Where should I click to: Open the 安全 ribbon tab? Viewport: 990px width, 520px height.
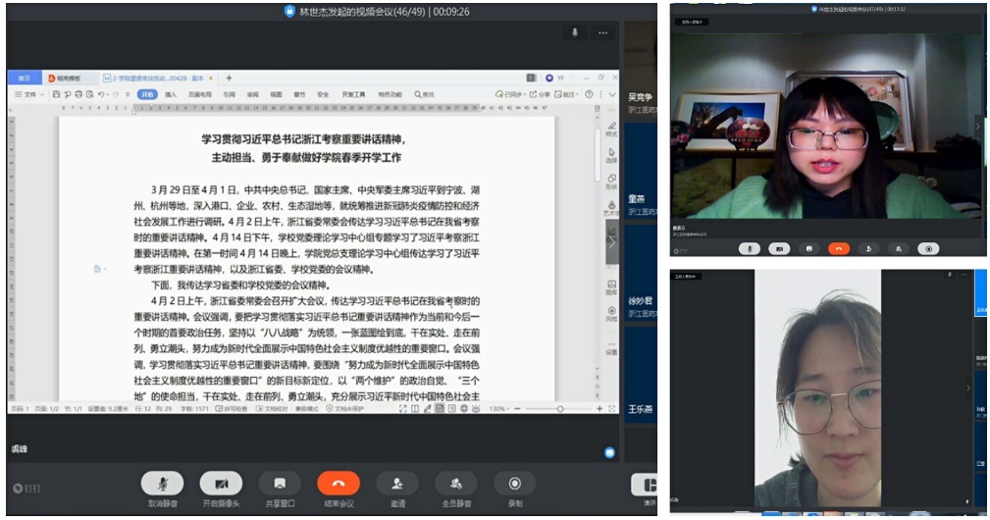323,94
